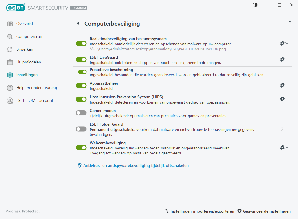Disable Real-timebeveiliging van bestandssysteem

pyautogui.click(x=81, y=43)
